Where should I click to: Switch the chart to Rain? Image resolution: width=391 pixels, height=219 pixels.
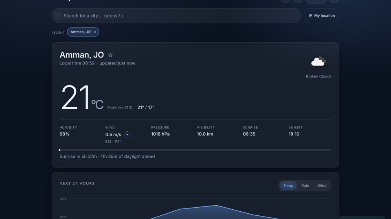pos(305,185)
